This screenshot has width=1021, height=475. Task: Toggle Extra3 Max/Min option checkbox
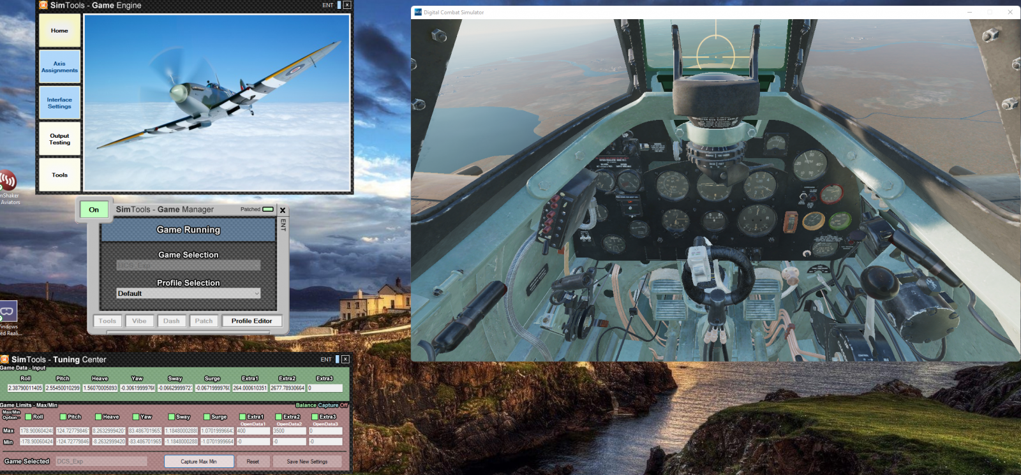(x=315, y=417)
